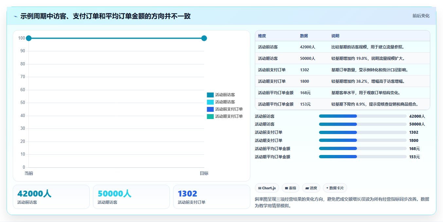Click the 维度 table column header
Viewport: 443px width, 222px height.
(x=262, y=36)
